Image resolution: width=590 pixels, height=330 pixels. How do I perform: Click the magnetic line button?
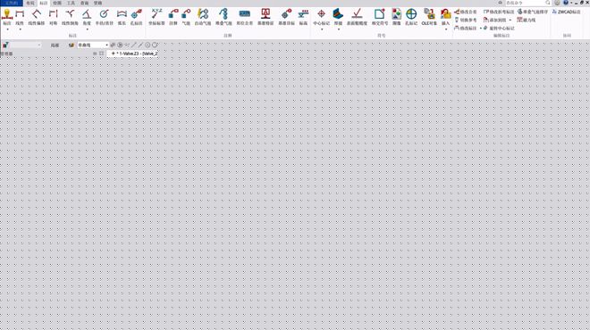pyautogui.click(x=526, y=20)
